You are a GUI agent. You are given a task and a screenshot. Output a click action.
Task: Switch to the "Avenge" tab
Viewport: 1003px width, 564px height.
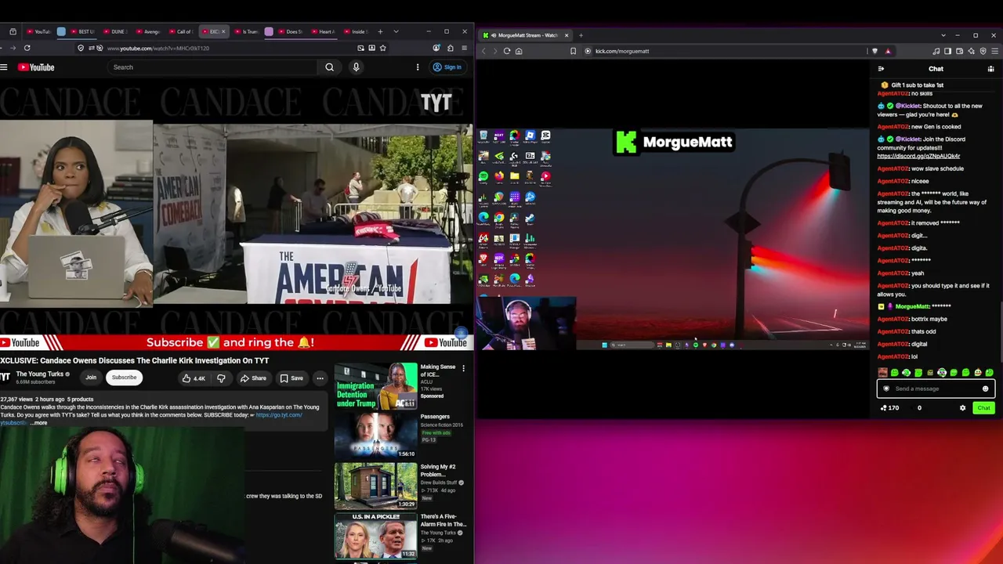pos(147,32)
